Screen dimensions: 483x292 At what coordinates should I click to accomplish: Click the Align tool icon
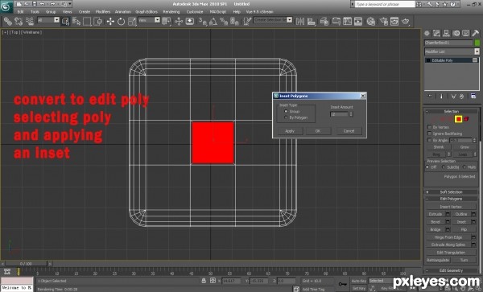click(x=311, y=21)
